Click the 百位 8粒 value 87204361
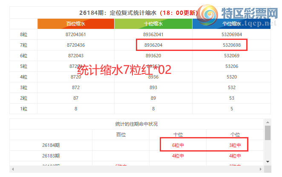Screen dimensions: 282x177 coord(76,34)
